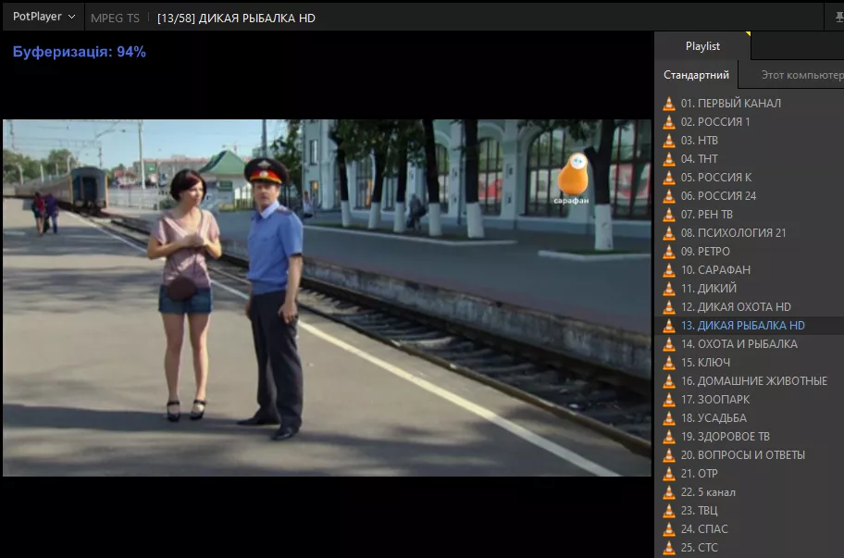Click the cone icon beside 02. РОССИЯ 1

pyautogui.click(x=669, y=122)
